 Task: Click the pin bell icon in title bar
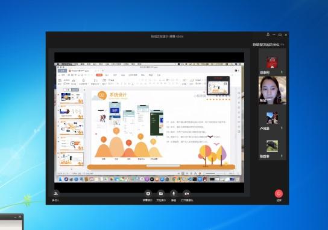coord(268,34)
